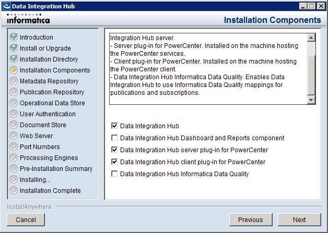Click the orange Installation Components arrow icon
Viewport: 328px width, 233px height.
14,70
